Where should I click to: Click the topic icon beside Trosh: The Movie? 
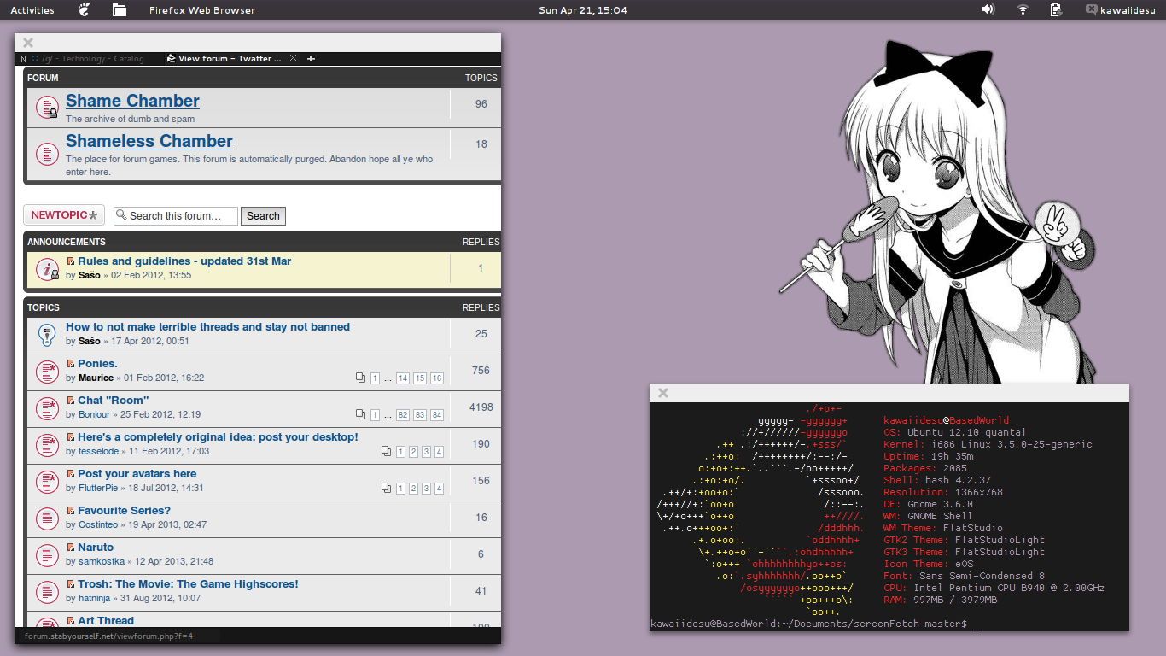(47, 593)
